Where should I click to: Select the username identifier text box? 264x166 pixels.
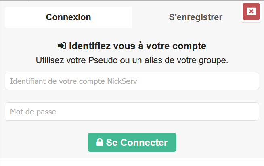coord(132,81)
